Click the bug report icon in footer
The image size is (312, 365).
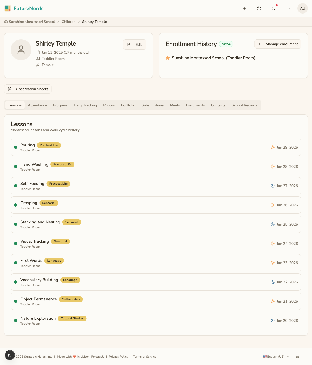pyautogui.click(x=297, y=357)
